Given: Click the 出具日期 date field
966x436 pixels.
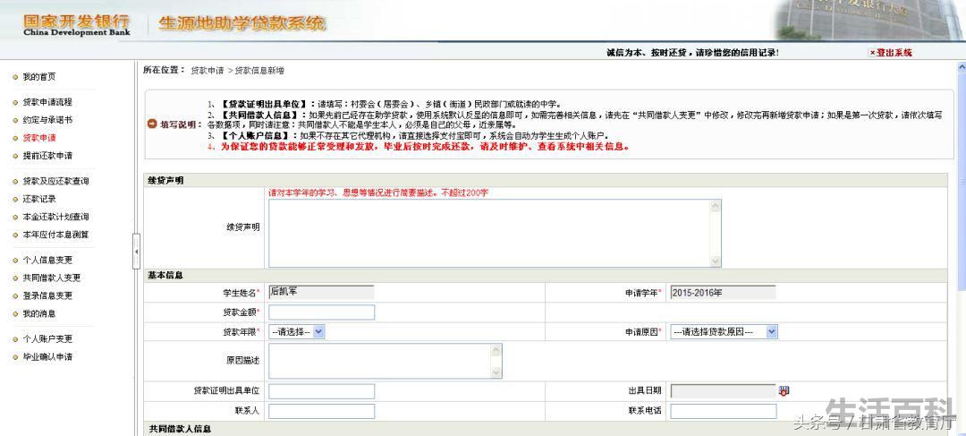Looking at the screenshot, I should (724, 391).
